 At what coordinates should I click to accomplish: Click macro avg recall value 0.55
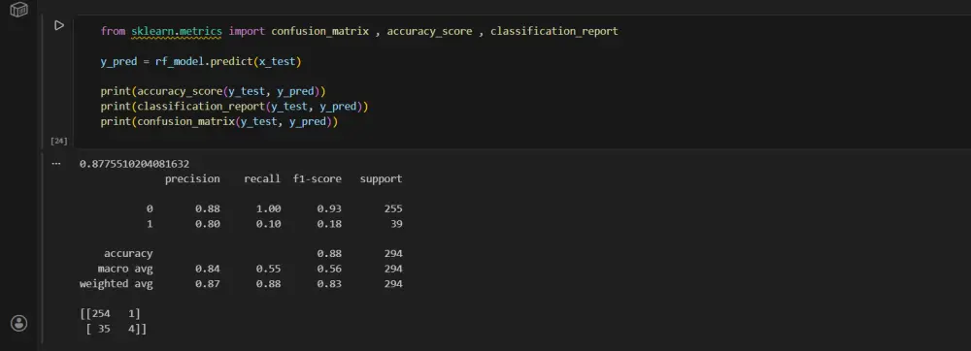click(x=269, y=269)
